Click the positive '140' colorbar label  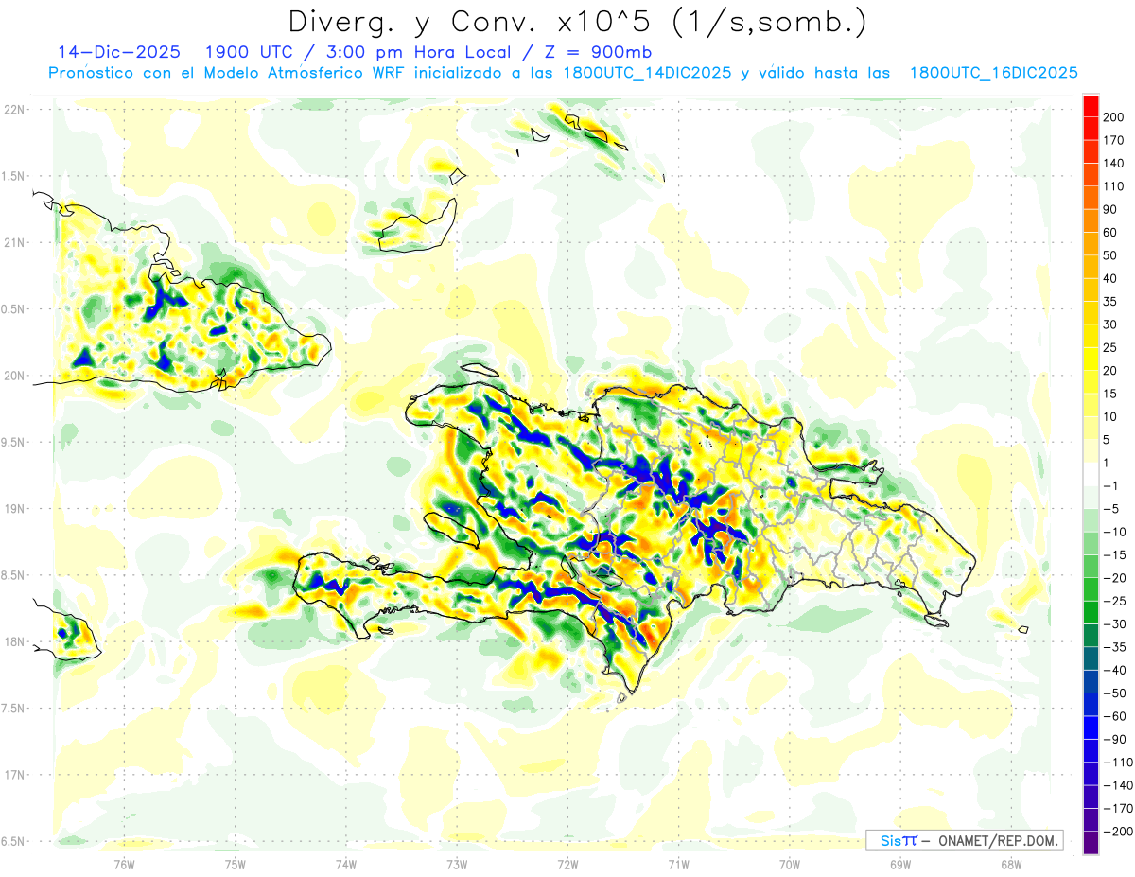click(x=1115, y=163)
